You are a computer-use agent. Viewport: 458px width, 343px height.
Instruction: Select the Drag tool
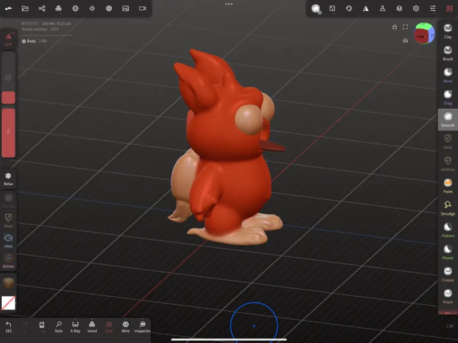pyautogui.click(x=448, y=98)
